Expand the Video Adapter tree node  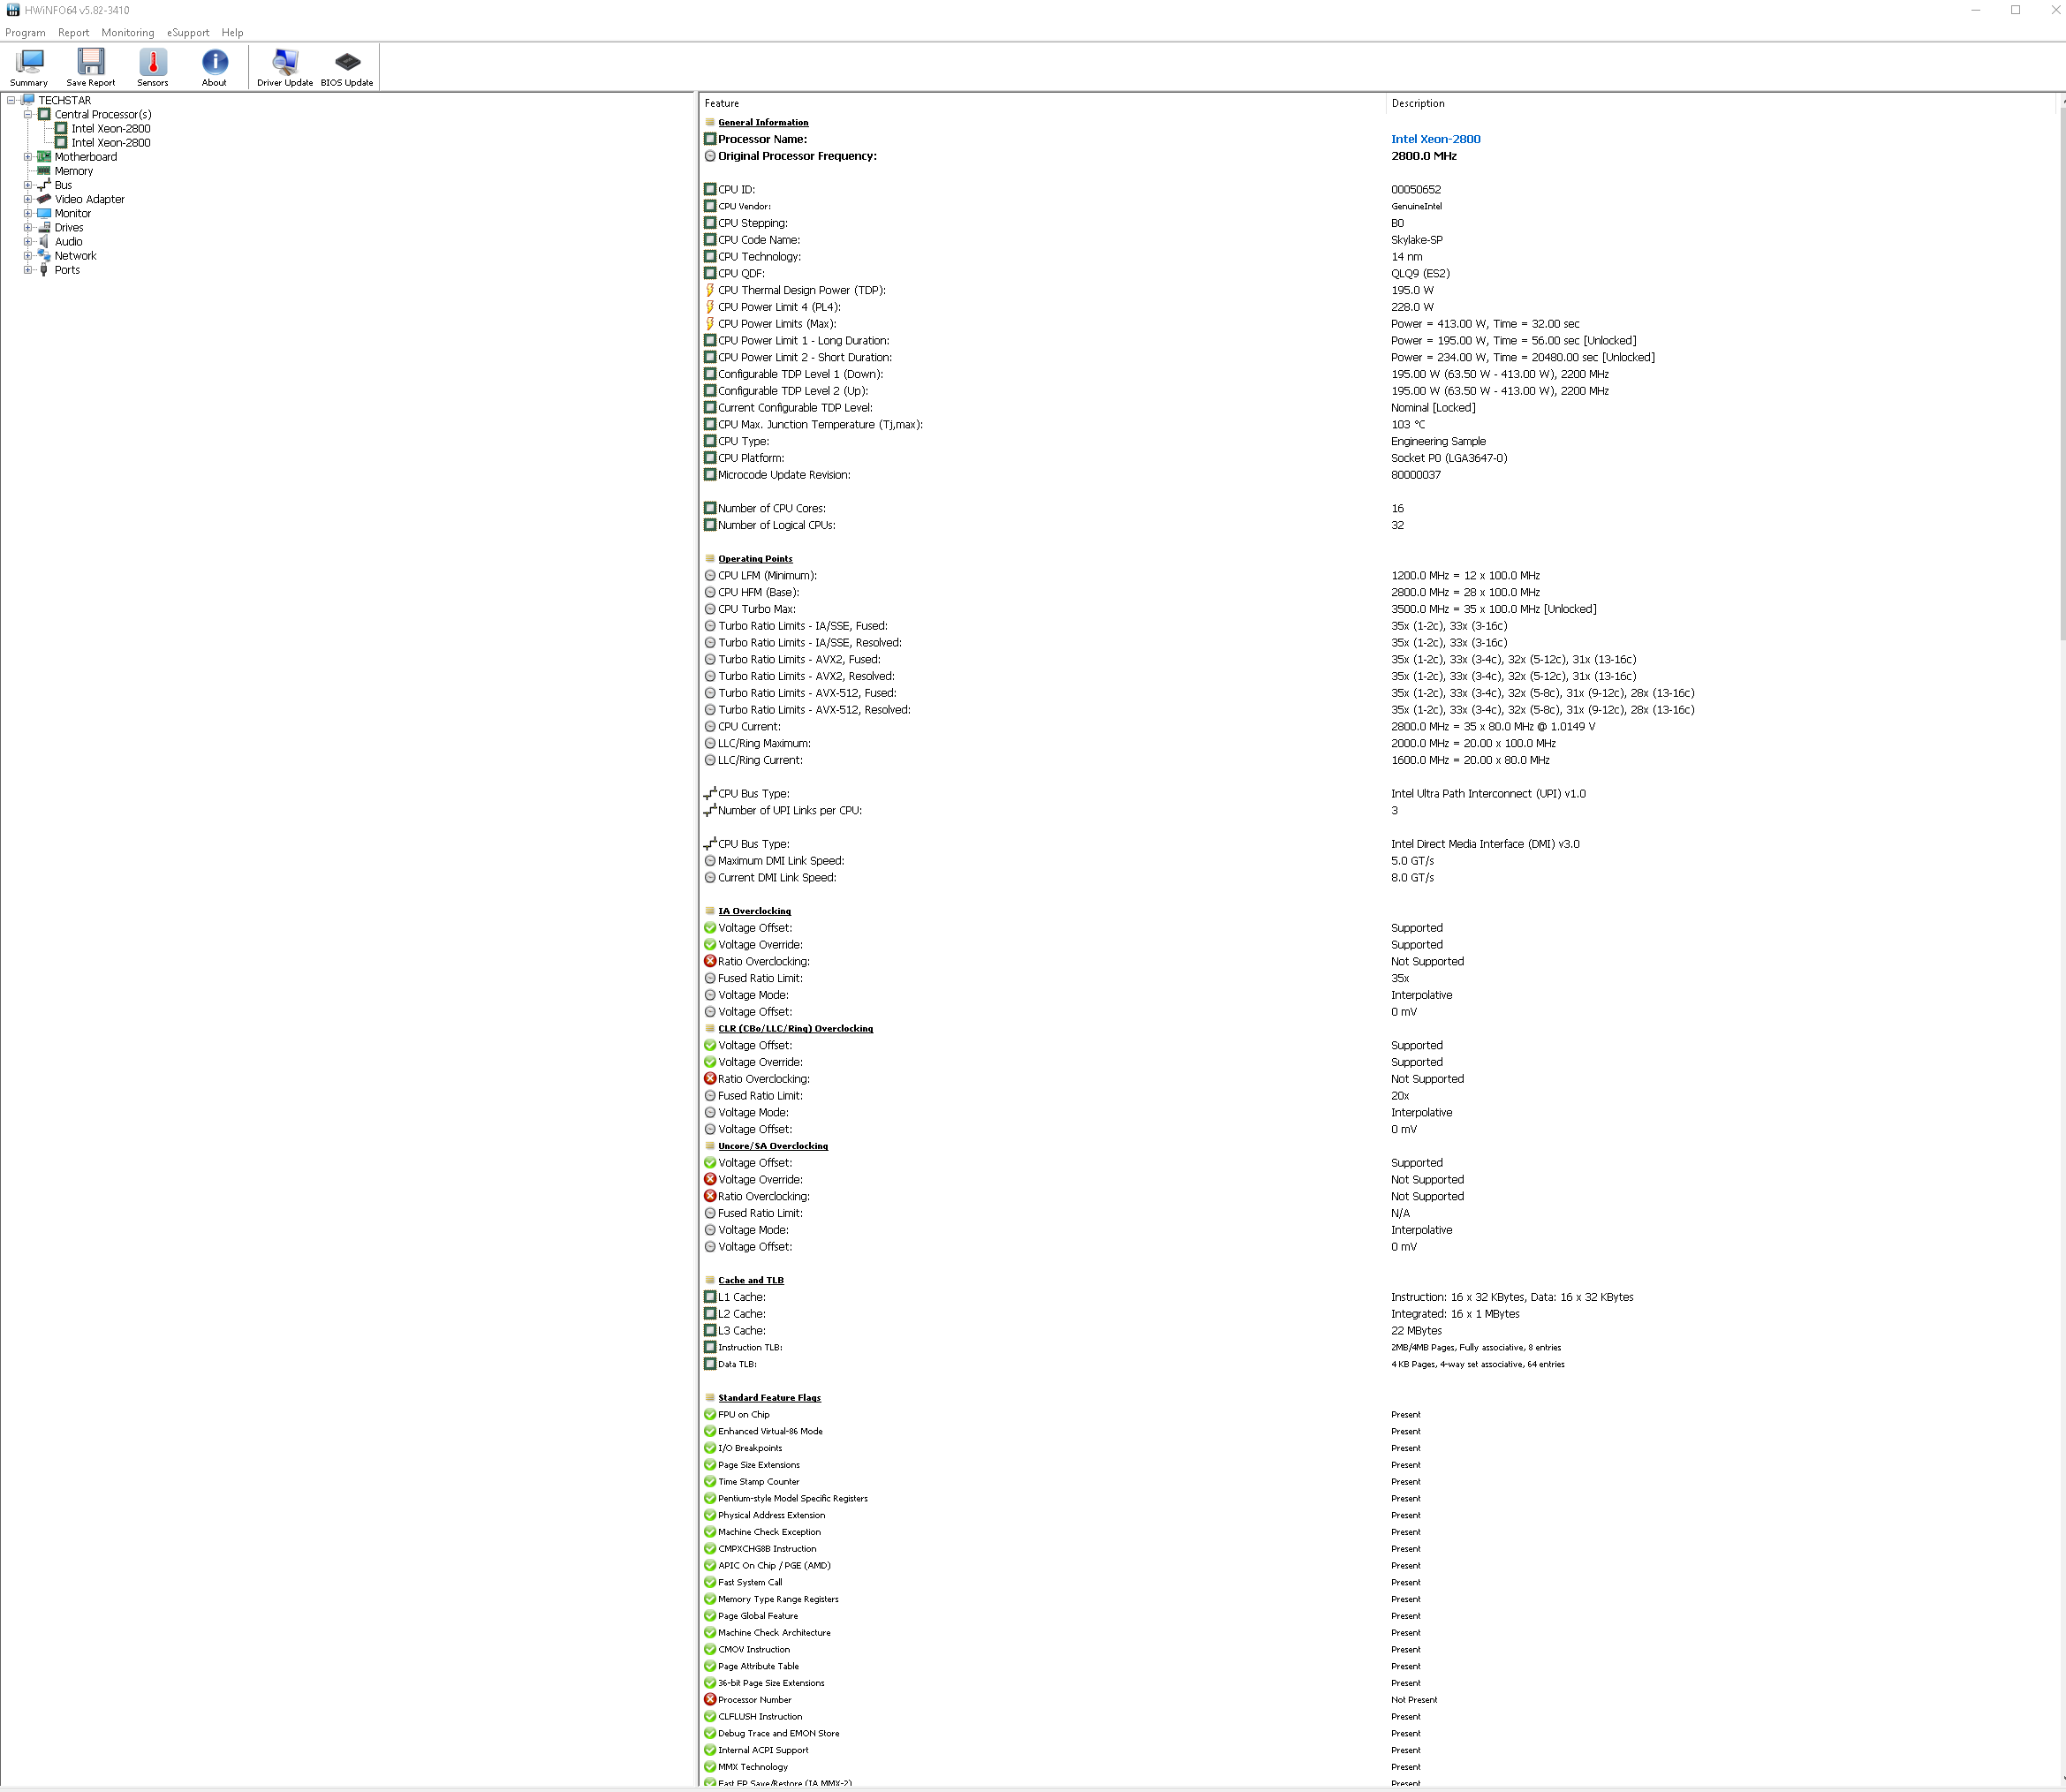click(x=28, y=199)
